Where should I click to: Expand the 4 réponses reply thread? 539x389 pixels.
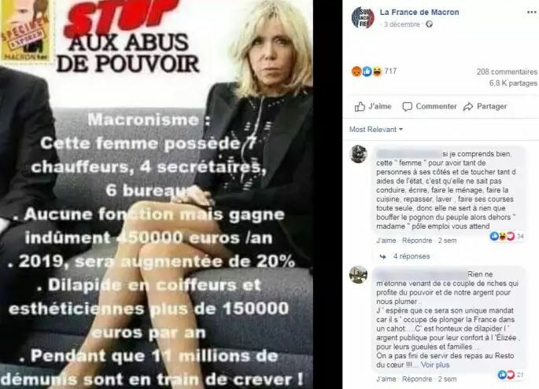coord(412,256)
